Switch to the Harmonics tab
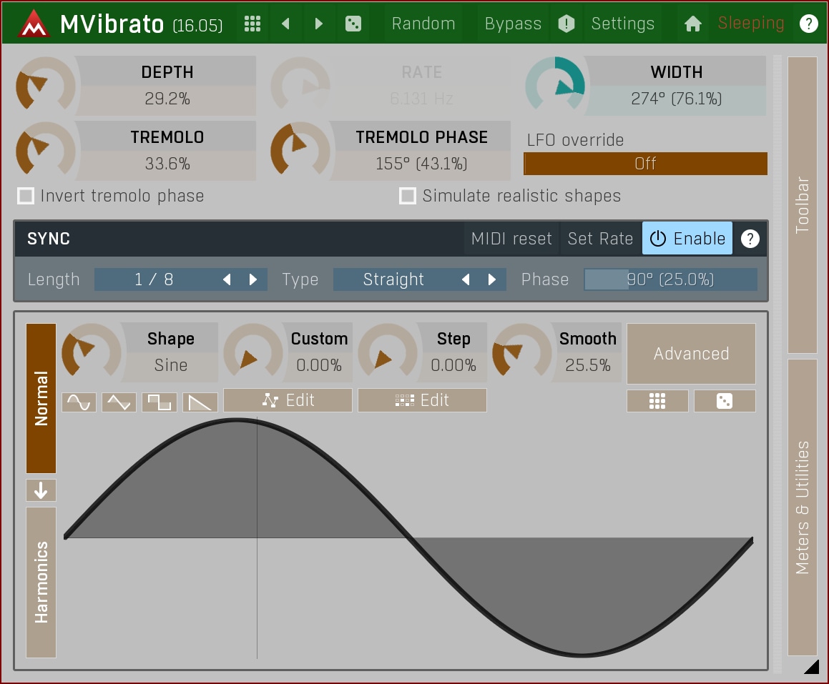 [x=41, y=582]
